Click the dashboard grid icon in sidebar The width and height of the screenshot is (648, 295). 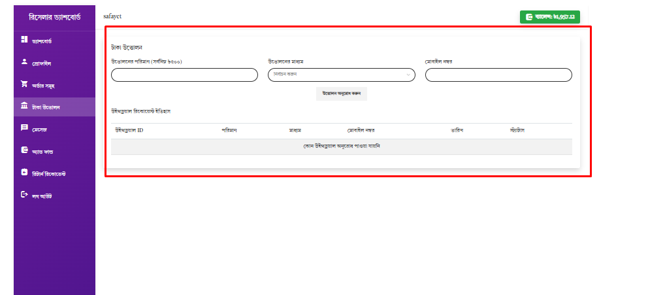tap(24, 41)
